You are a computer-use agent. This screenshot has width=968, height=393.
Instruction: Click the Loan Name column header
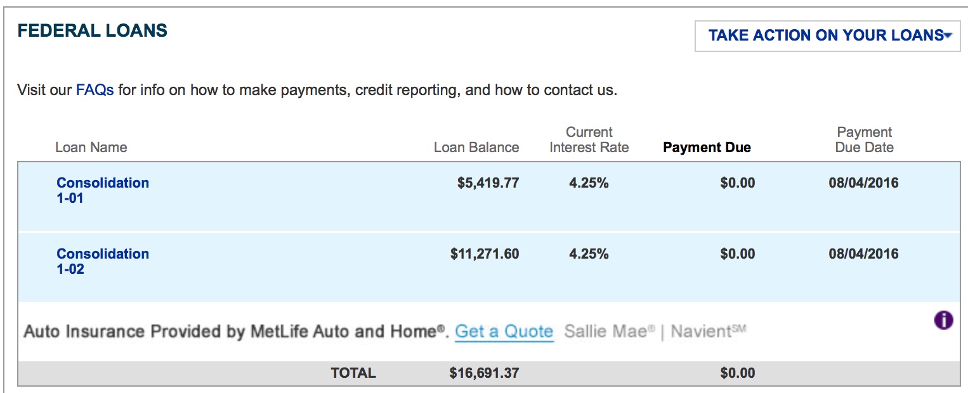(91, 148)
